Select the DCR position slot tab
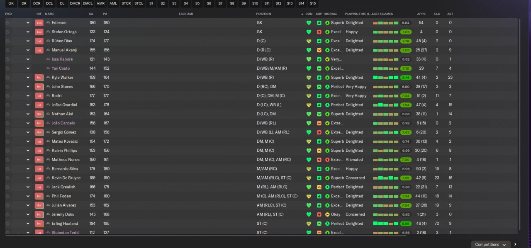This screenshot has height=248, width=531. coord(37,3)
